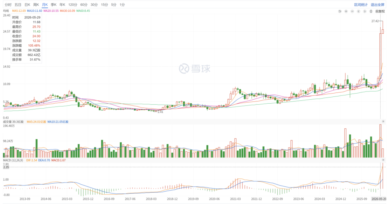Select the 周K chart tab
387x204 pixels.
[36, 5]
